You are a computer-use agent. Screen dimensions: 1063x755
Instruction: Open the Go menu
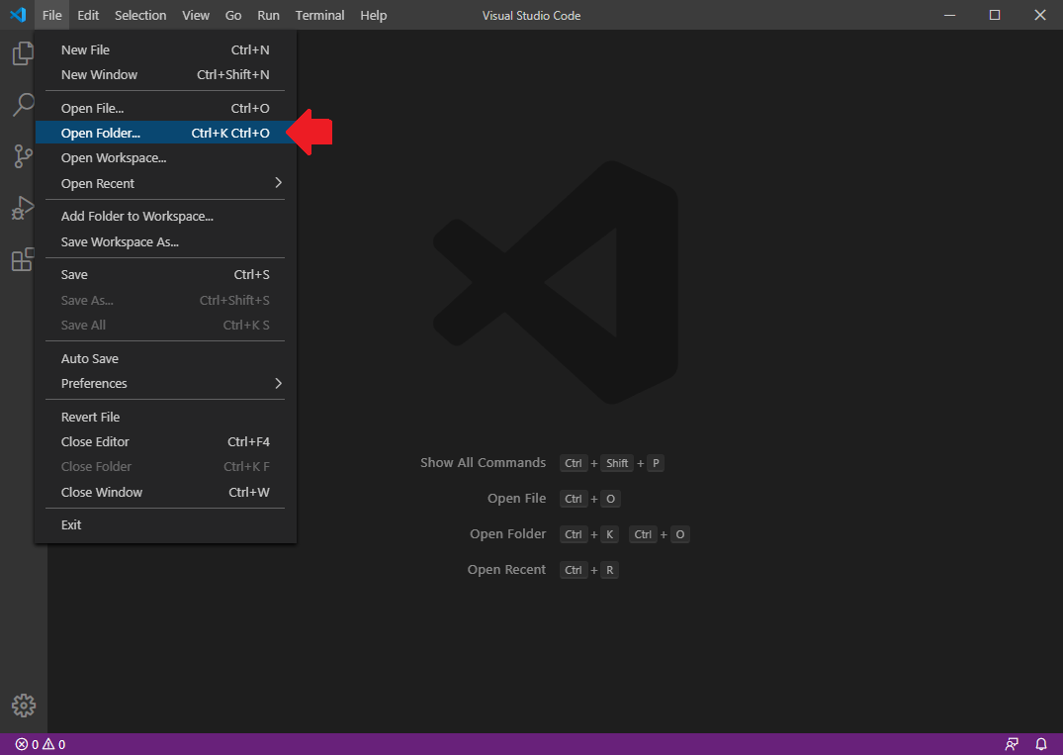(233, 15)
